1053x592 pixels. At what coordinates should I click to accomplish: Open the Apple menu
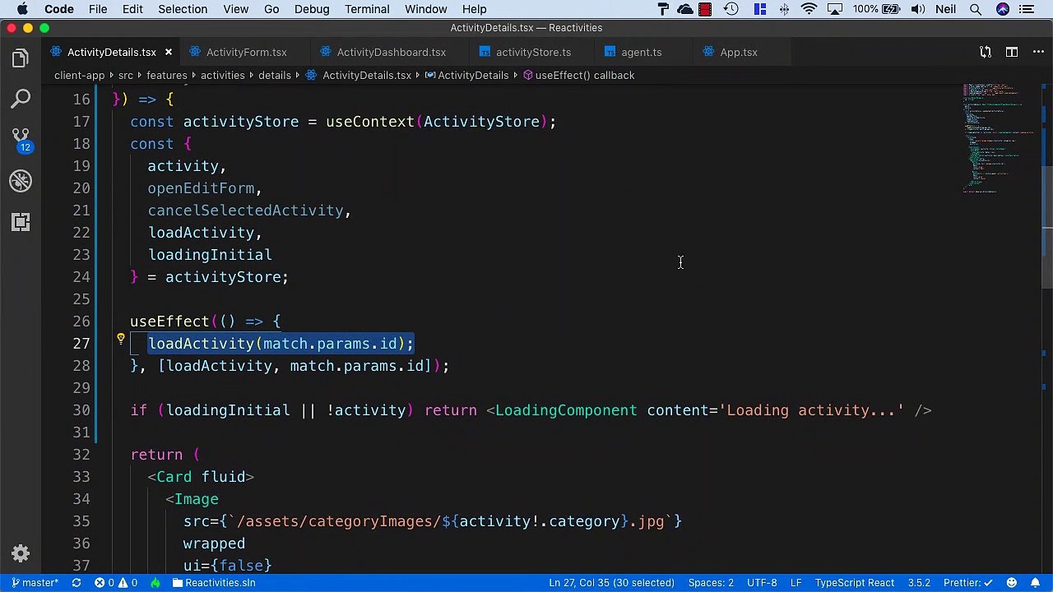pos(22,9)
